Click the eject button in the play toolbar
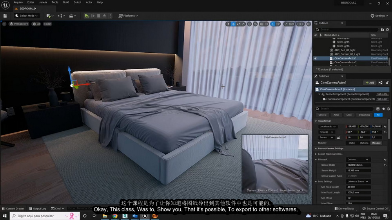The height and width of the screenshot is (220, 392). click(x=104, y=16)
